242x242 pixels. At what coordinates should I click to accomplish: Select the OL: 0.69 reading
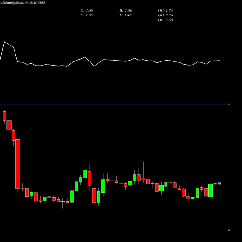(x=166, y=20)
